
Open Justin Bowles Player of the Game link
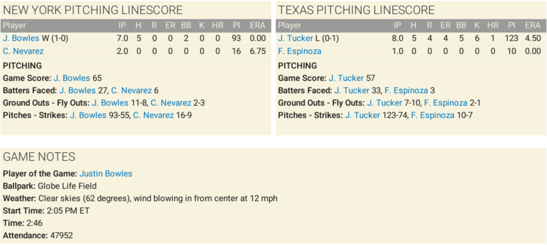coord(106,174)
